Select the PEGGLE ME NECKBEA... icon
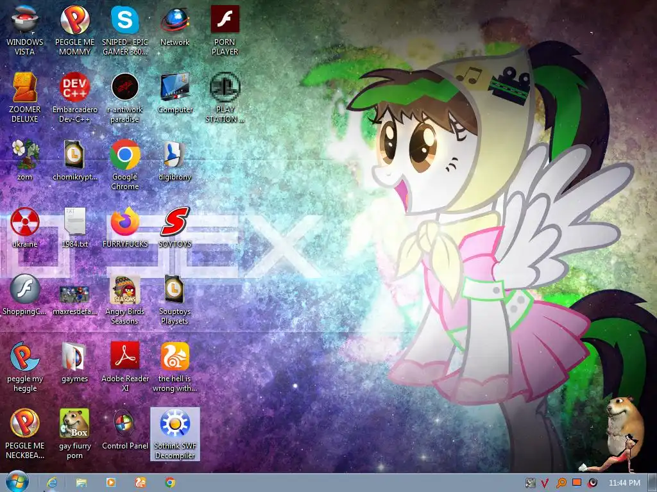This screenshot has height=492, width=657. 25,434
